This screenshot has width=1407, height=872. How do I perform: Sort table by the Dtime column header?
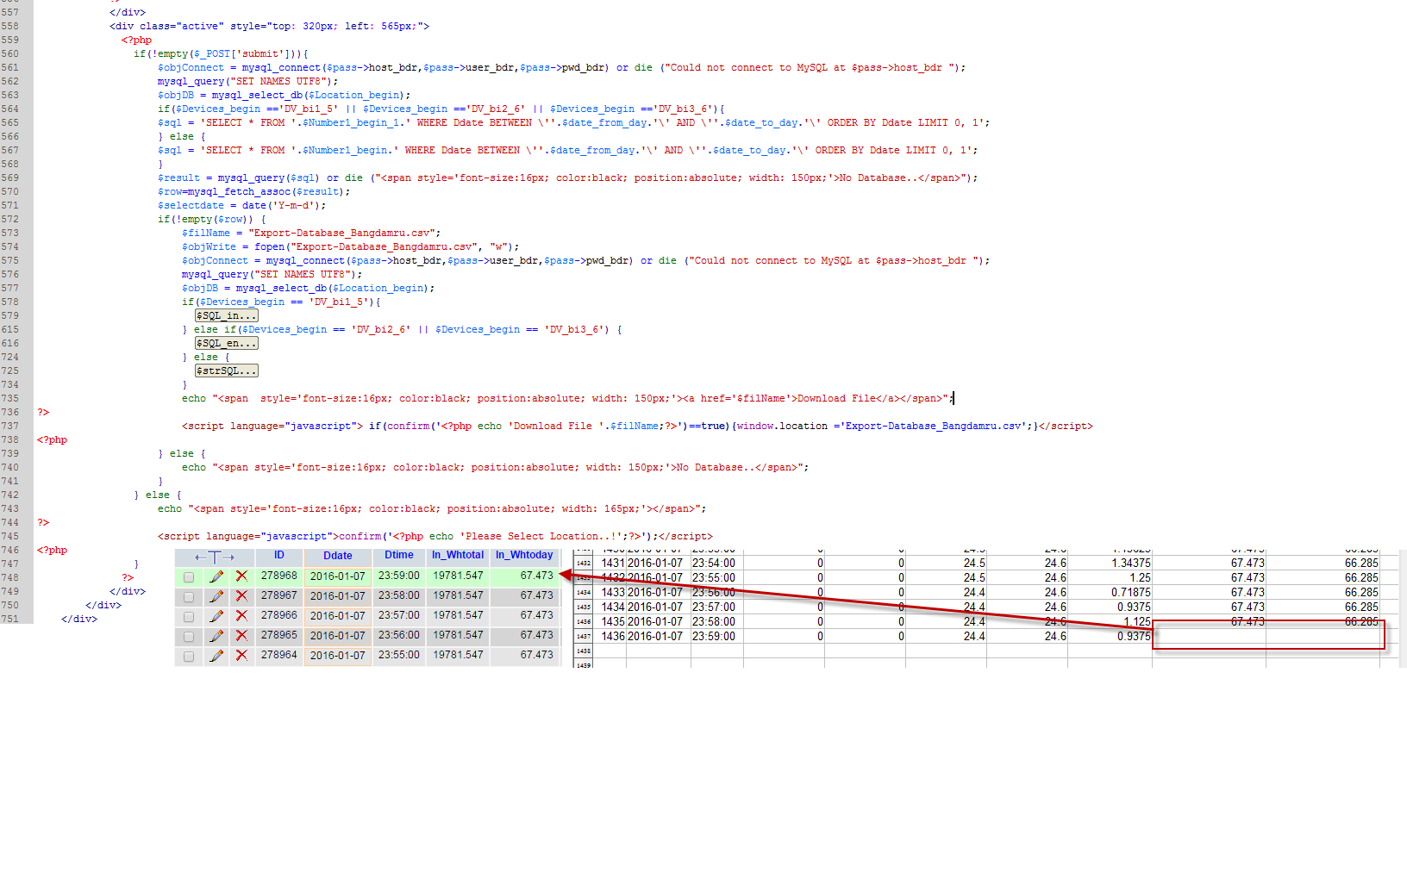(399, 555)
